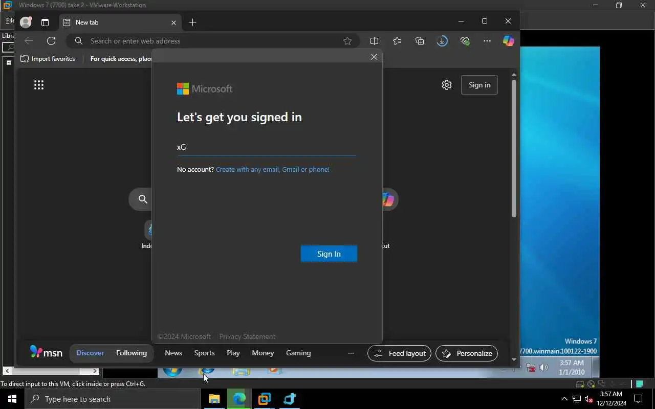
Task: Click the Type here to search box
Action: tap(113, 399)
